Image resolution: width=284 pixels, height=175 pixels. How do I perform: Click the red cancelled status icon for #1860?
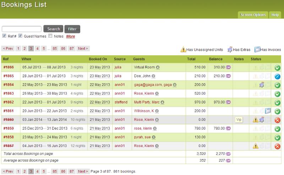click(x=277, y=120)
